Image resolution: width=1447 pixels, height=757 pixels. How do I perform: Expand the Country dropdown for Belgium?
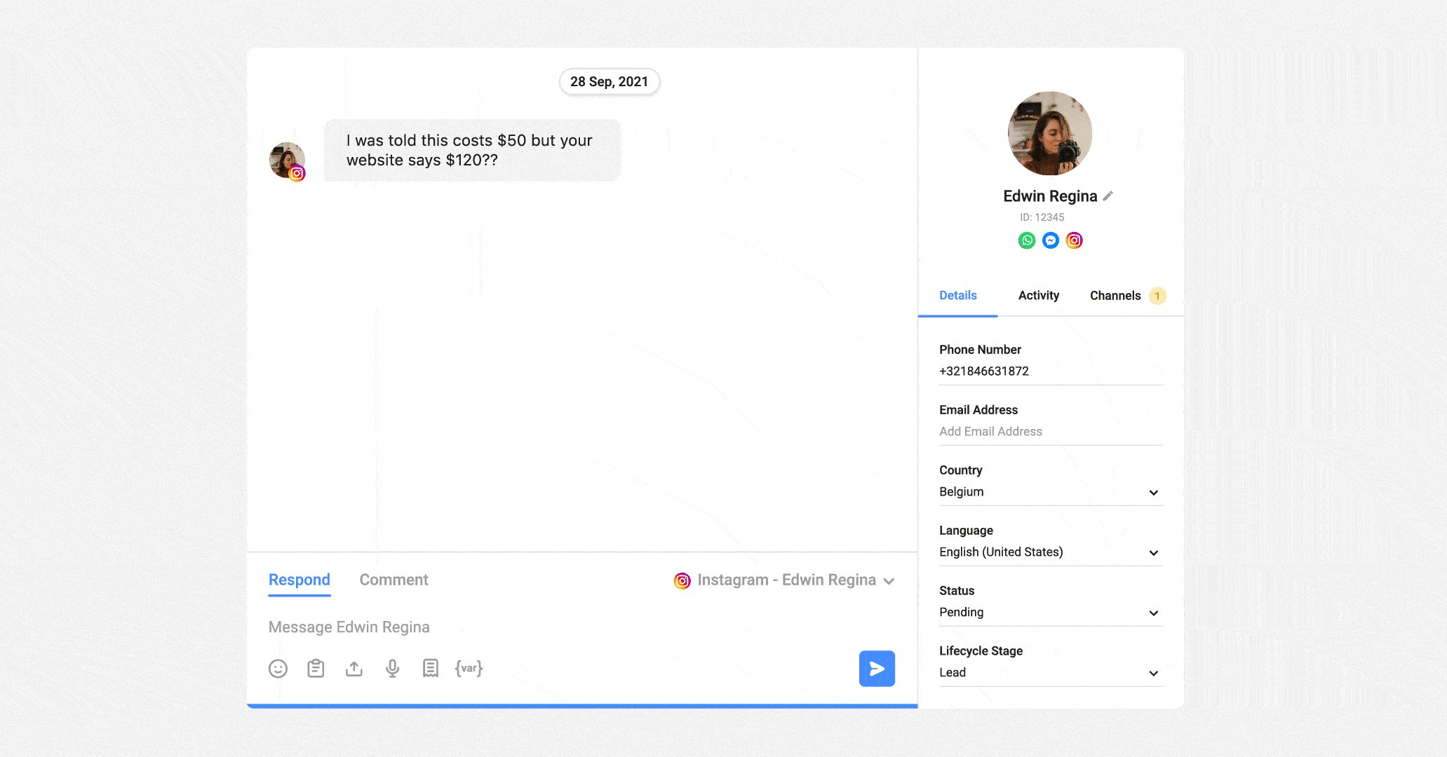[1154, 491]
